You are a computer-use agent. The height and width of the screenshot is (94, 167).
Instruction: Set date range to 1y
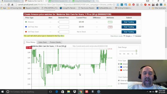132,54
